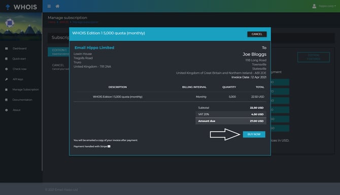Click the Email Hippo Limited company name

tap(94, 48)
